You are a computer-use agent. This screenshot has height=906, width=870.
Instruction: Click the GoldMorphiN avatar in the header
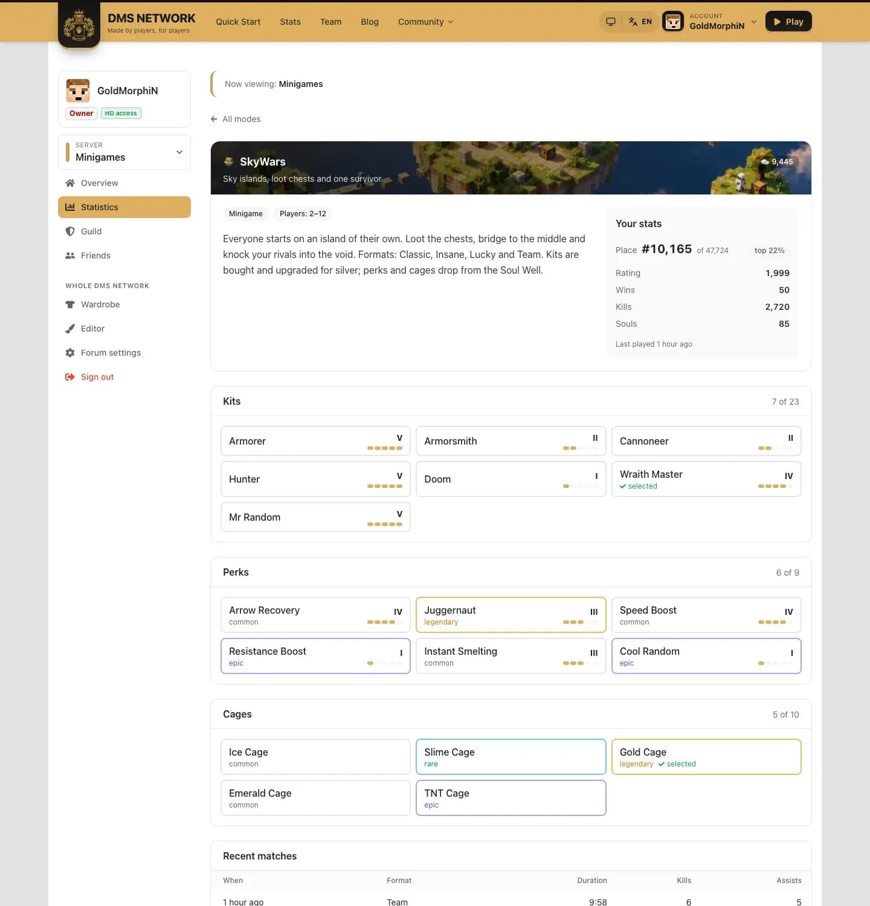(673, 22)
